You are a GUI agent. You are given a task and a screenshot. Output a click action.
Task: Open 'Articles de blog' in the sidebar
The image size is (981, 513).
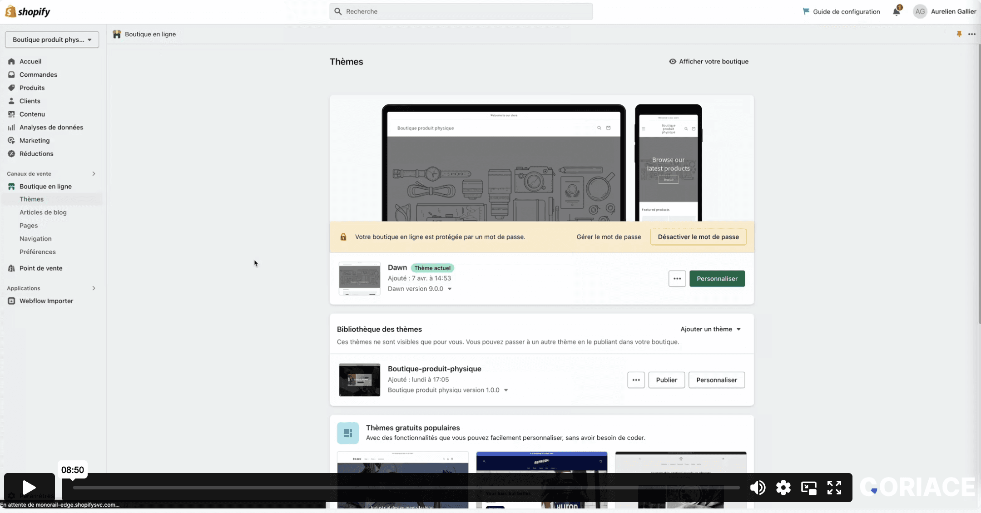(x=43, y=212)
